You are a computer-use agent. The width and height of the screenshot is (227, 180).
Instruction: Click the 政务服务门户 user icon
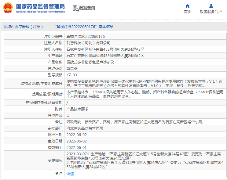(211, 6)
